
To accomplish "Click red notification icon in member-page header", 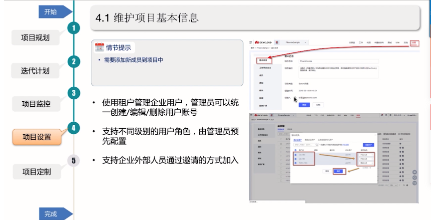I will pos(382,115).
